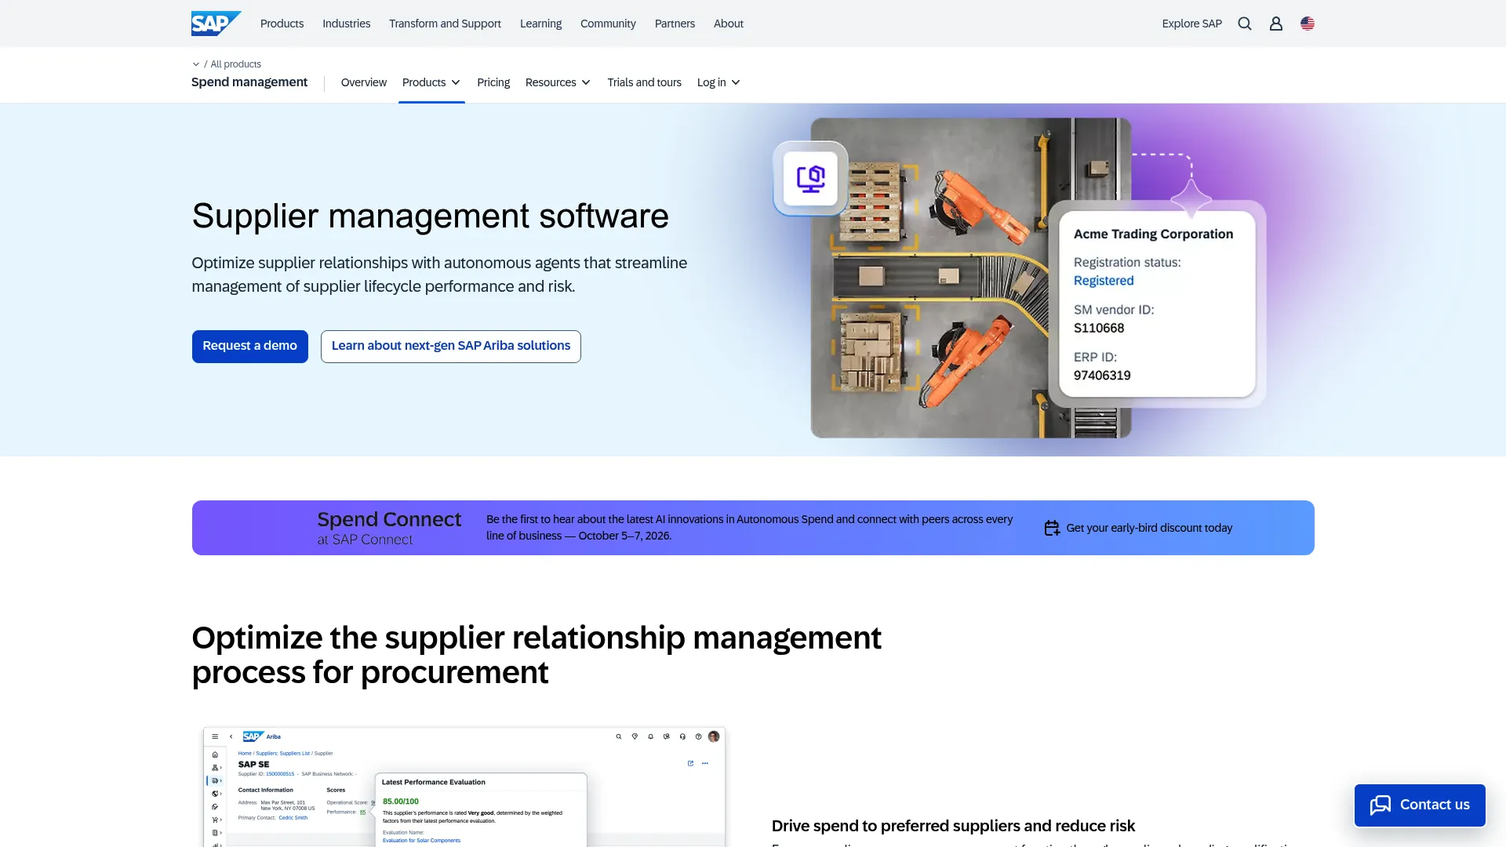Click the Explore SAP link
The height and width of the screenshot is (847, 1506).
click(x=1191, y=24)
